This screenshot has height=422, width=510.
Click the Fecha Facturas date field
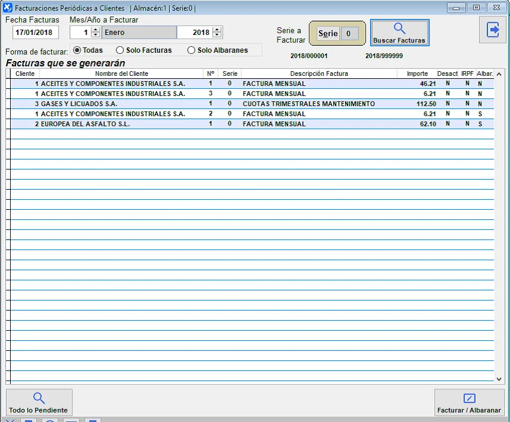(33, 33)
